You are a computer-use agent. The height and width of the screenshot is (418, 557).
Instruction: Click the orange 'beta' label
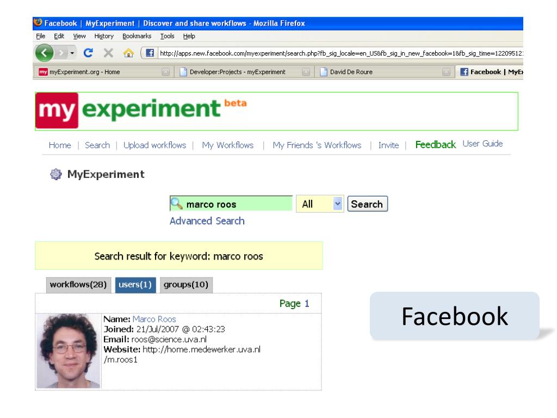235,103
